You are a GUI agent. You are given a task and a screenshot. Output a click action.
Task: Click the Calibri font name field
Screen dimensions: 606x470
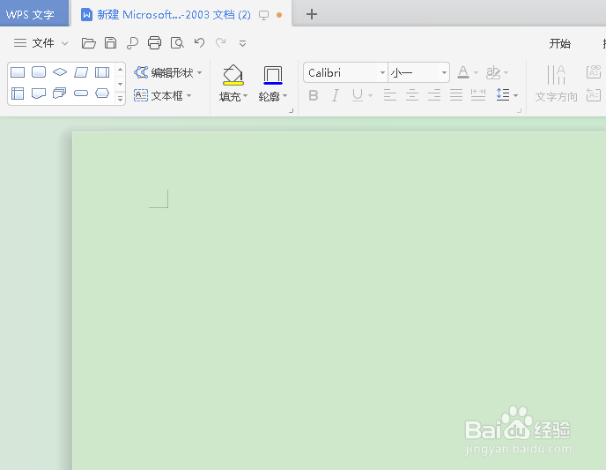point(341,72)
